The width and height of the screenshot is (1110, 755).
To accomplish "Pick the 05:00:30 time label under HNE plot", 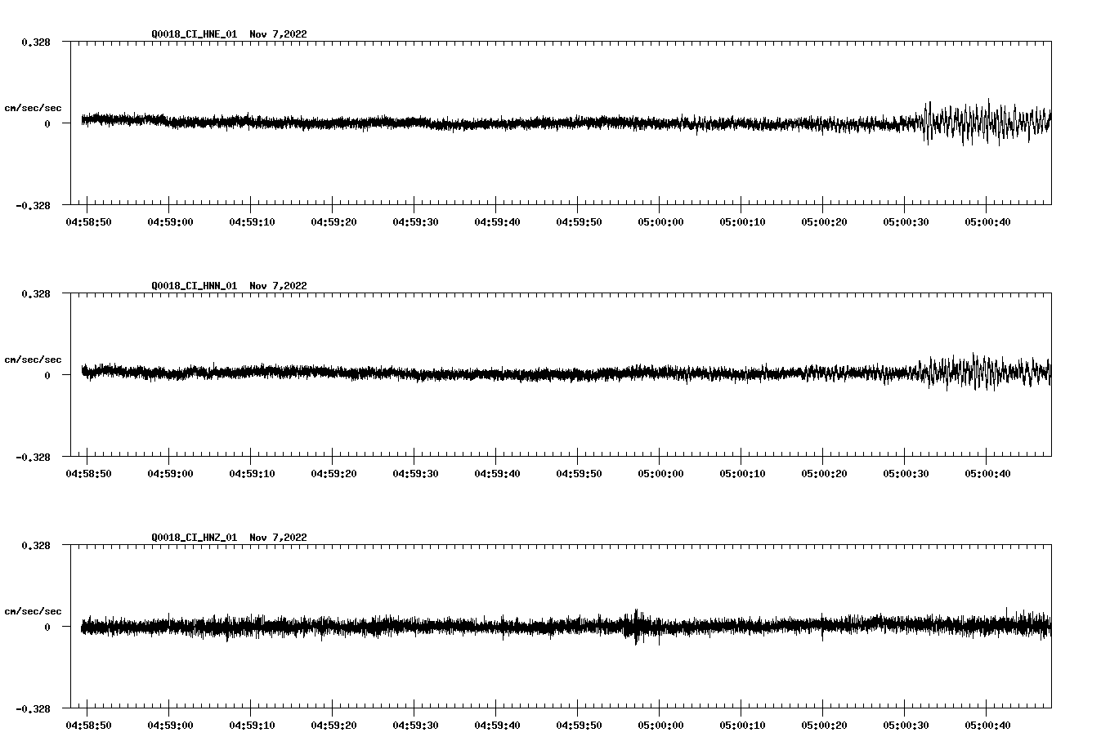I will click(x=906, y=222).
